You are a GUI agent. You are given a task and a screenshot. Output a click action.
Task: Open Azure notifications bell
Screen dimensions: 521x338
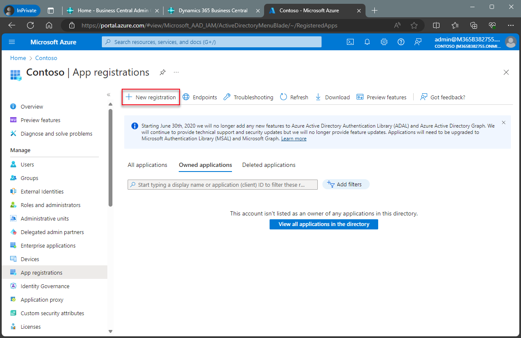[x=367, y=42]
